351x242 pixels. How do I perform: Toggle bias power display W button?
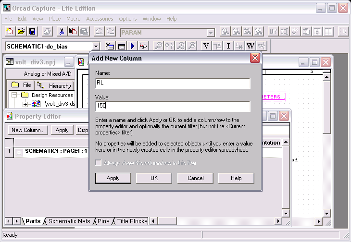click(251, 46)
